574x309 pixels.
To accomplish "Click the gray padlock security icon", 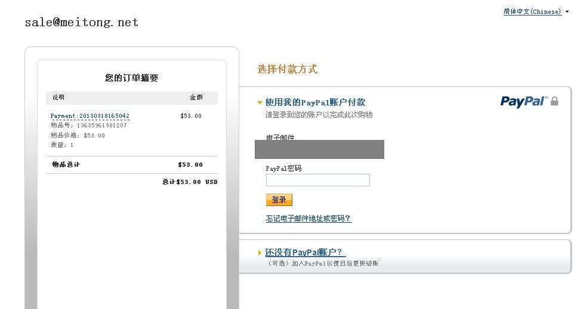I will pyautogui.click(x=554, y=101).
